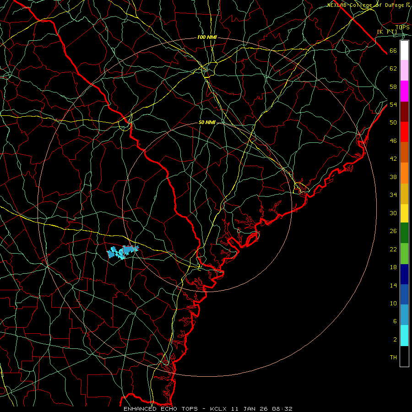Screen dimensions: 412x412
Task: Click the legend value '34'
Action: pyautogui.click(x=393, y=195)
